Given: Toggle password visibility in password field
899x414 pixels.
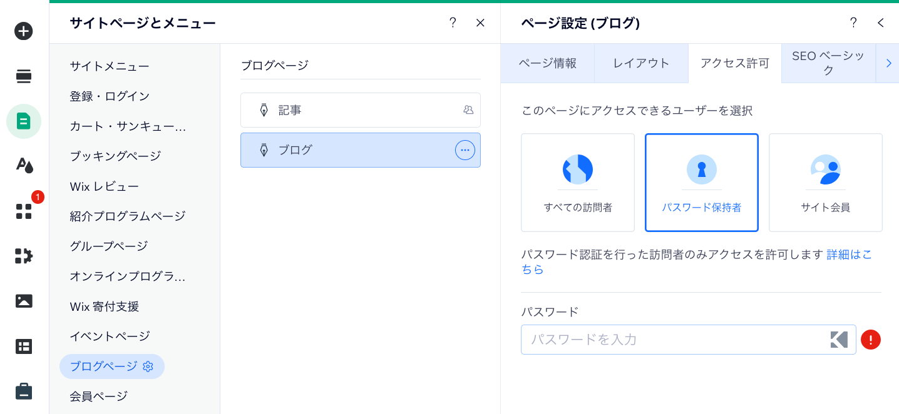Looking at the screenshot, I should tap(839, 340).
